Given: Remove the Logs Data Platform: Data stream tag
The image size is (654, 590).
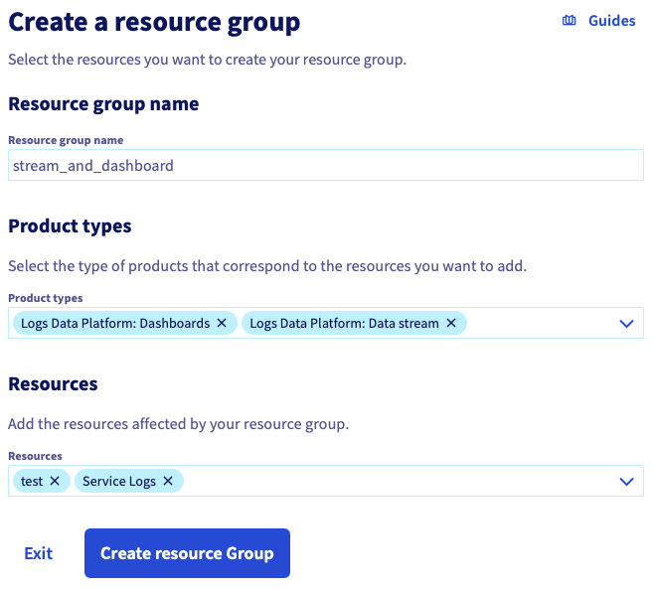Looking at the screenshot, I should coord(451,323).
